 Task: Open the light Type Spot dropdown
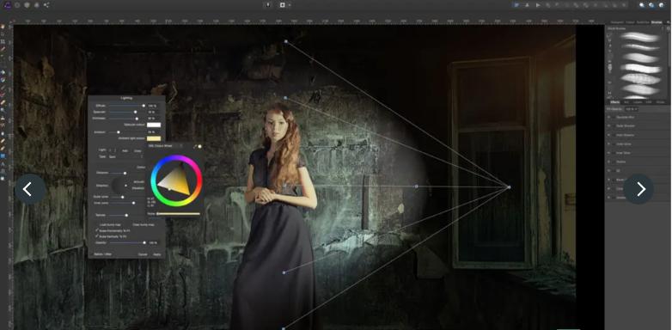point(125,157)
